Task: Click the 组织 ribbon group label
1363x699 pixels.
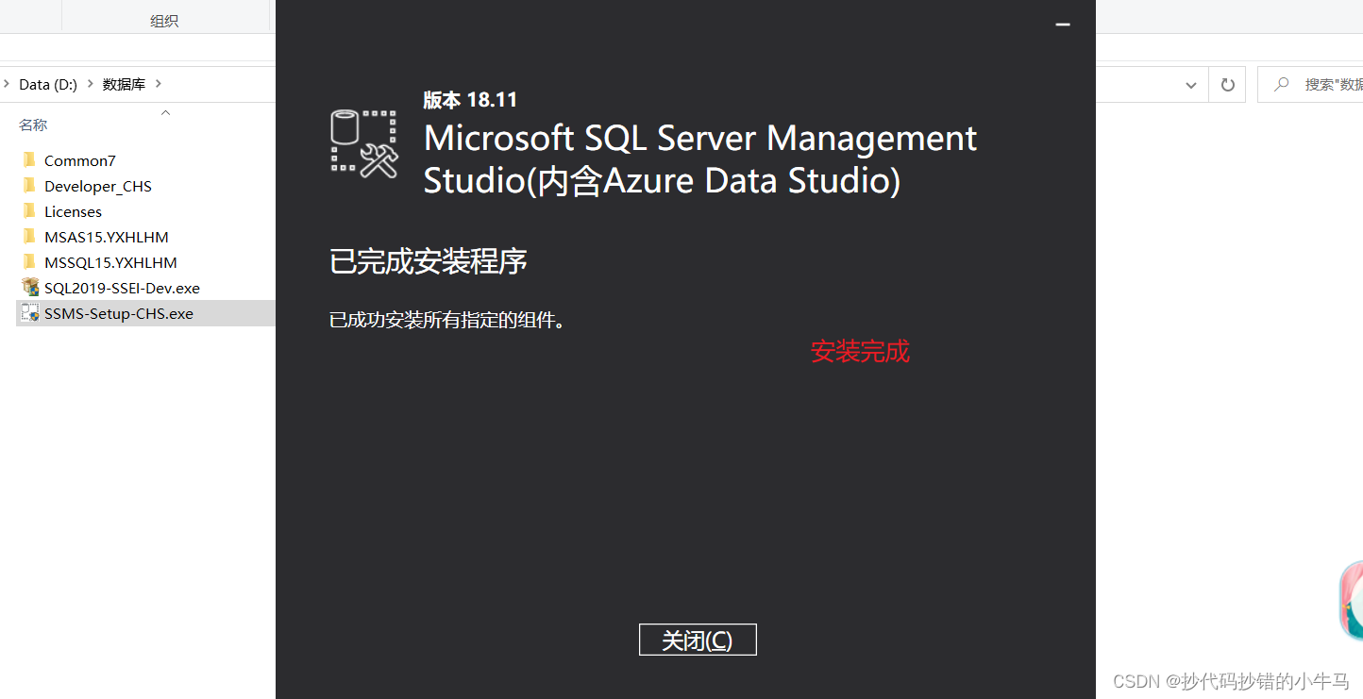Action: coord(164,21)
